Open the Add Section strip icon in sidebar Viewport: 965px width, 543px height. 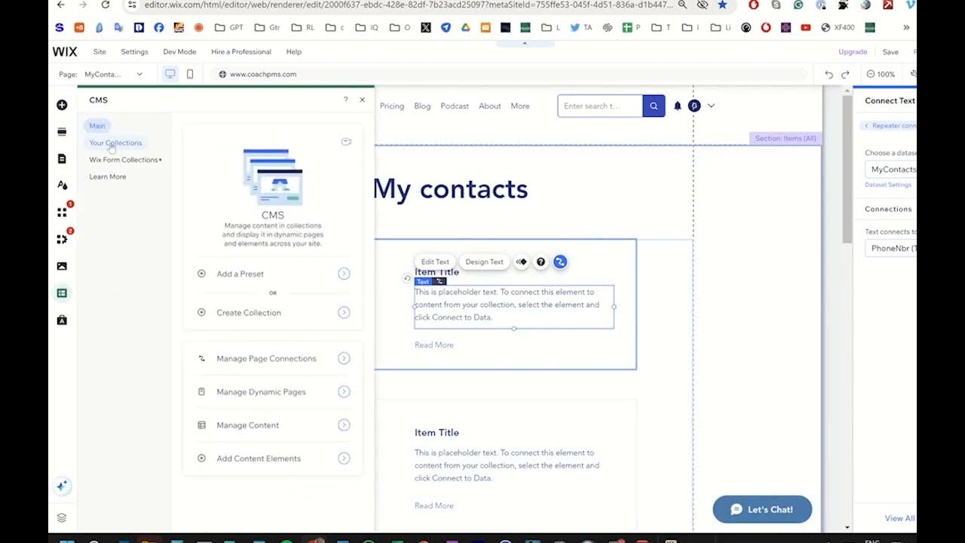pyautogui.click(x=62, y=132)
